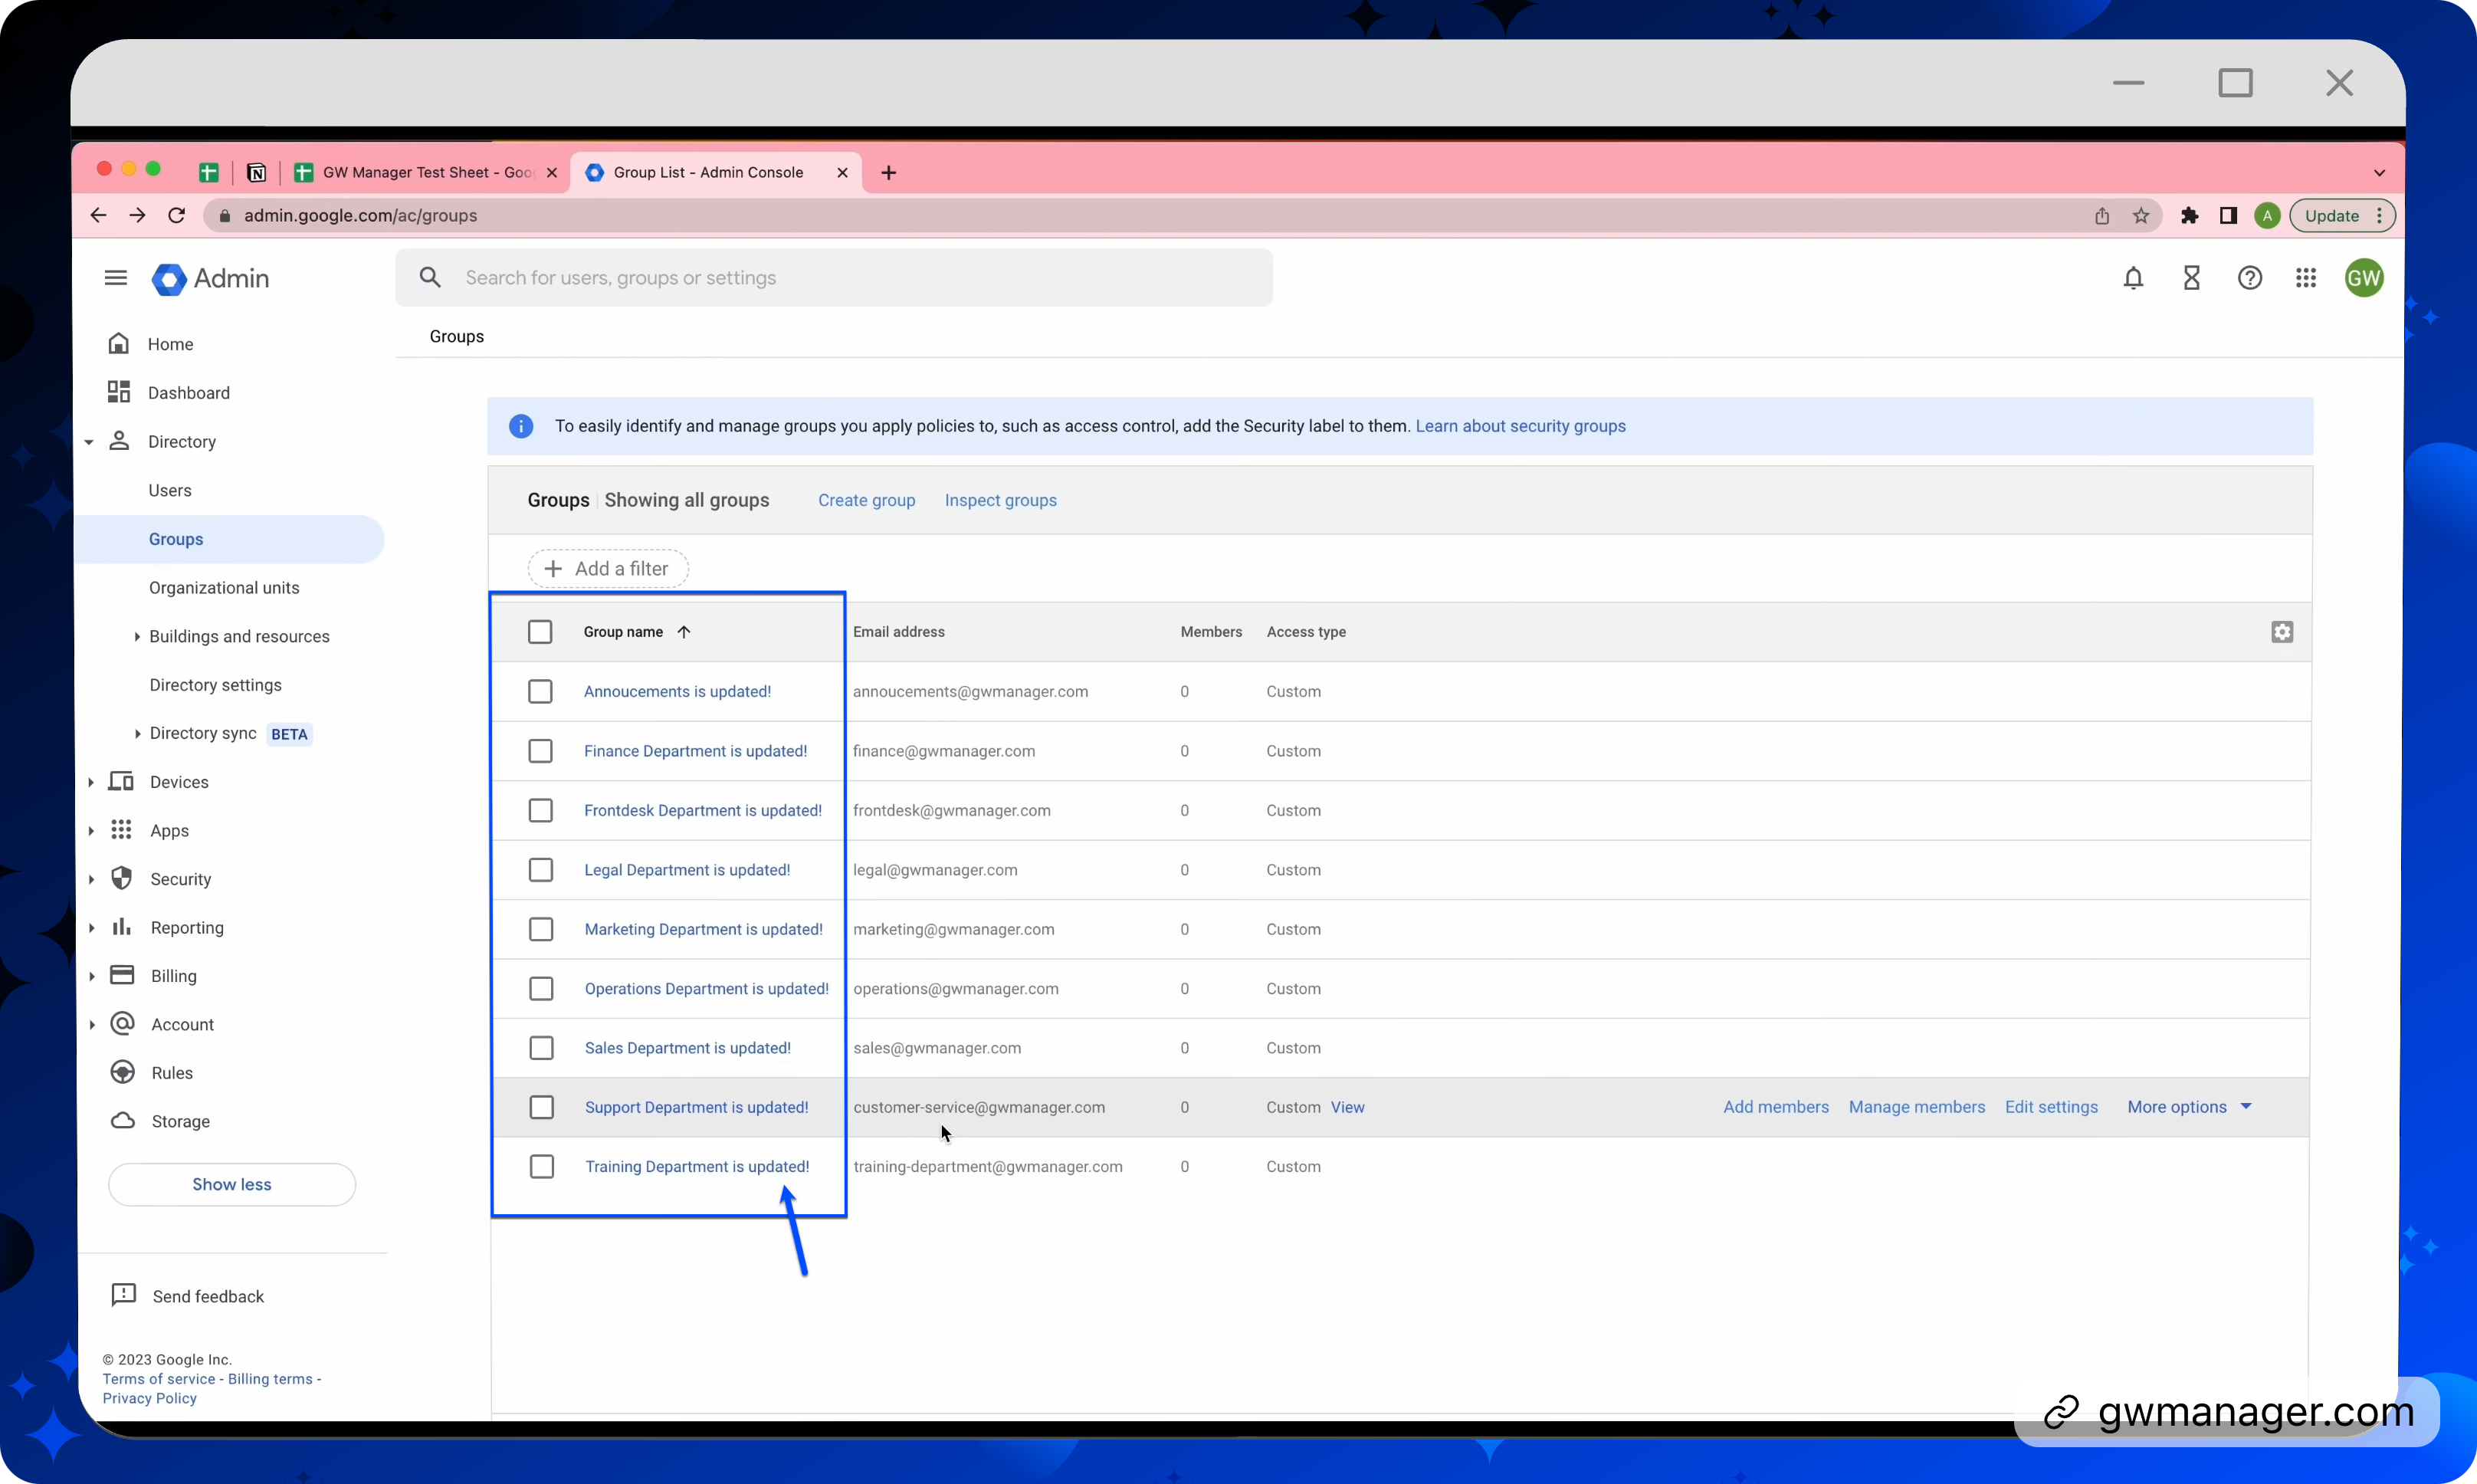Focus the search users and groups field
Image resolution: width=2477 pixels, height=1484 pixels.
coord(834,278)
